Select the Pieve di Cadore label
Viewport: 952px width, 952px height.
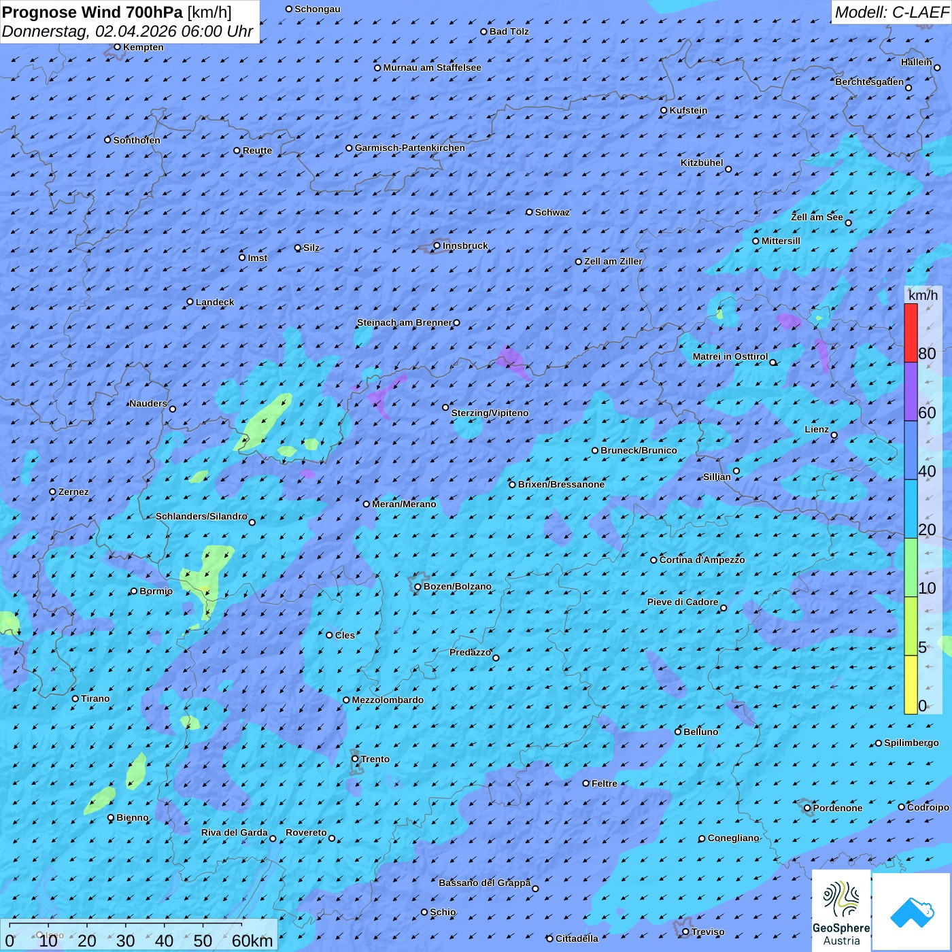click(683, 602)
